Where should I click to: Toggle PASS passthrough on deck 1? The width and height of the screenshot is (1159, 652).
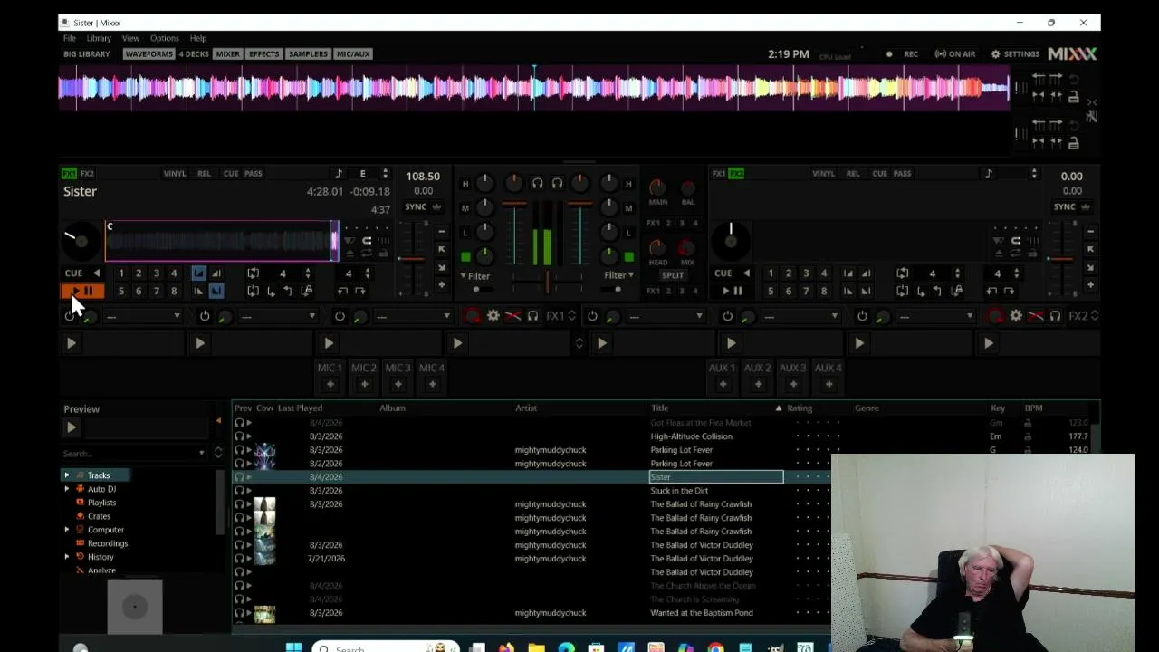pos(254,173)
